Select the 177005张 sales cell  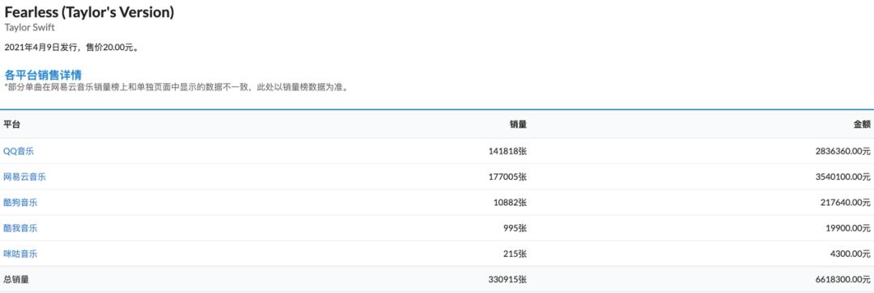(x=508, y=177)
